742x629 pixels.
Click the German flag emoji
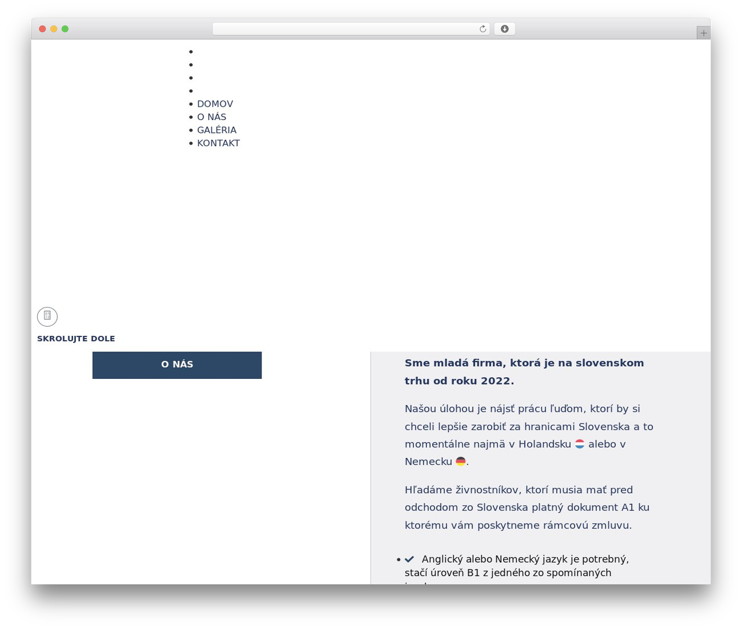[x=461, y=461]
